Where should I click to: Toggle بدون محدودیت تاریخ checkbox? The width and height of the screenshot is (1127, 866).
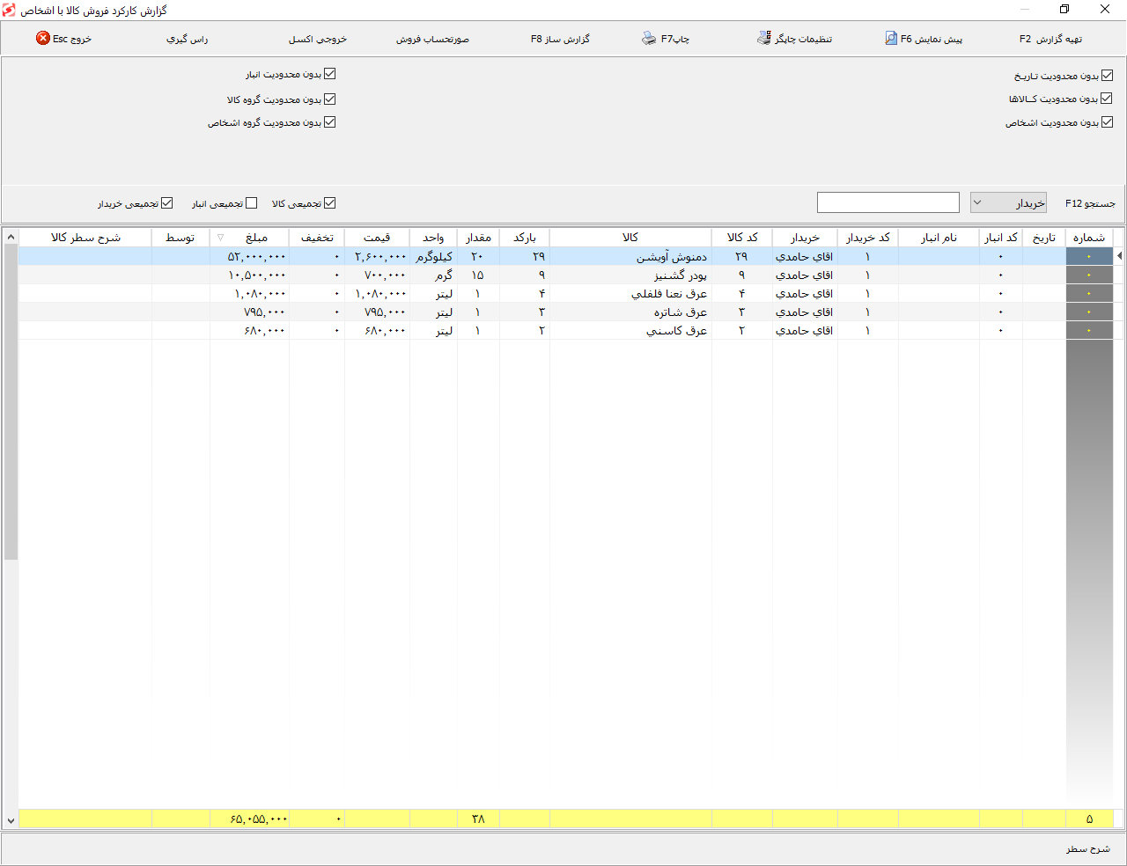coord(1107,76)
